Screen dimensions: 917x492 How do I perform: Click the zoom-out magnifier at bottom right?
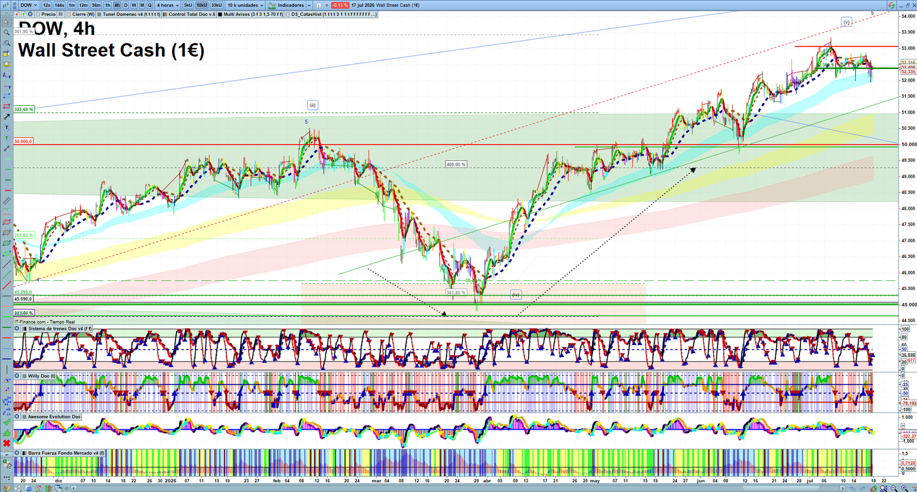[894, 489]
